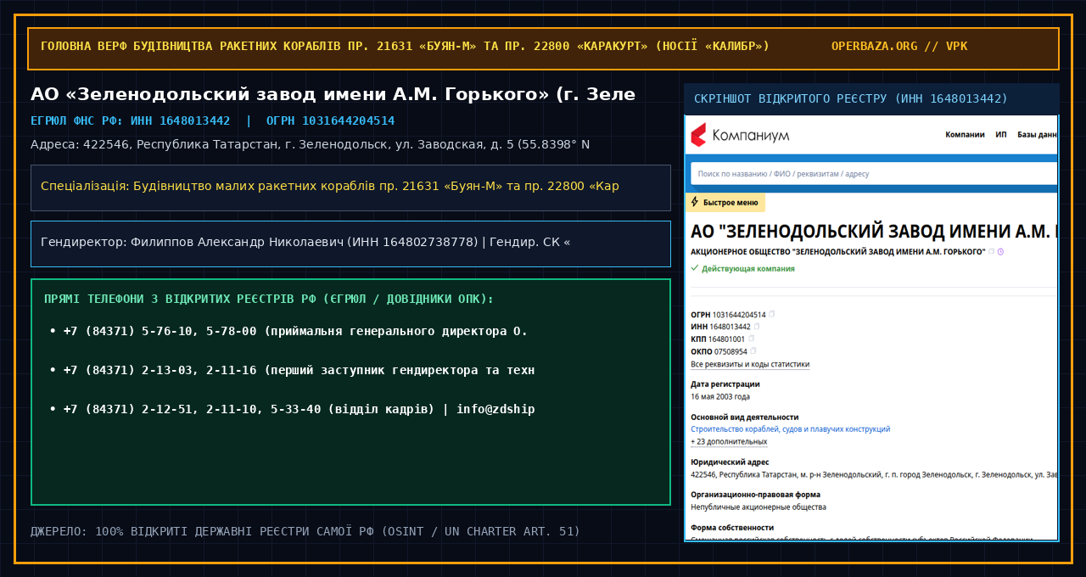Copy the КПП value with its copy icon
The width and height of the screenshot is (1086, 577).
tap(751, 338)
